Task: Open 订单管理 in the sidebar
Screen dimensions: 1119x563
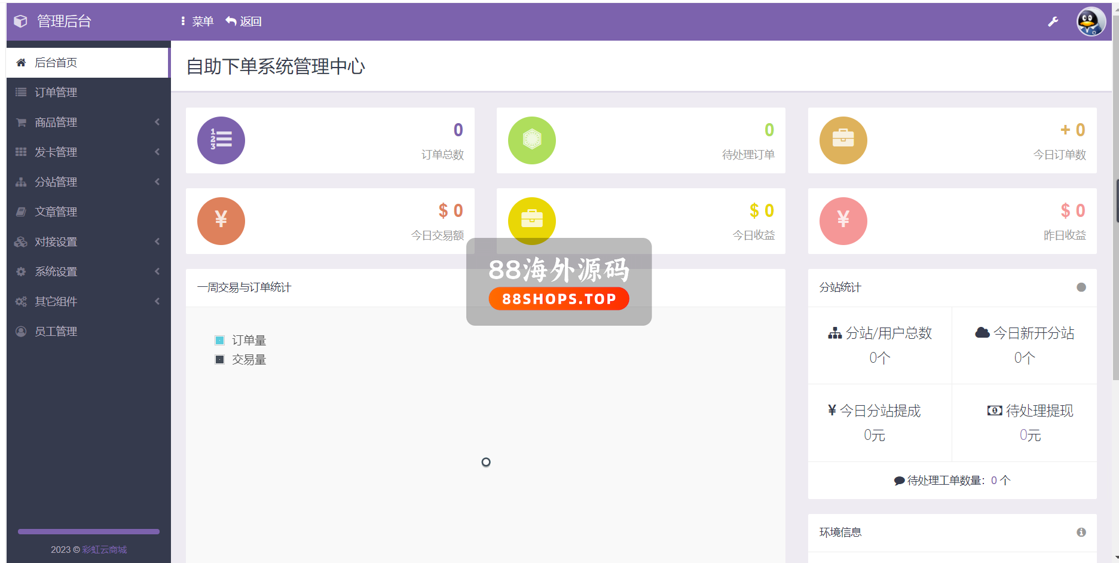Action: [56, 92]
